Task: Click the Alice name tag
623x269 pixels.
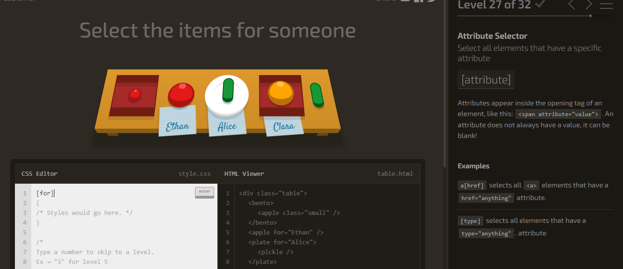Action: pyautogui.click(x=227, y=125)
